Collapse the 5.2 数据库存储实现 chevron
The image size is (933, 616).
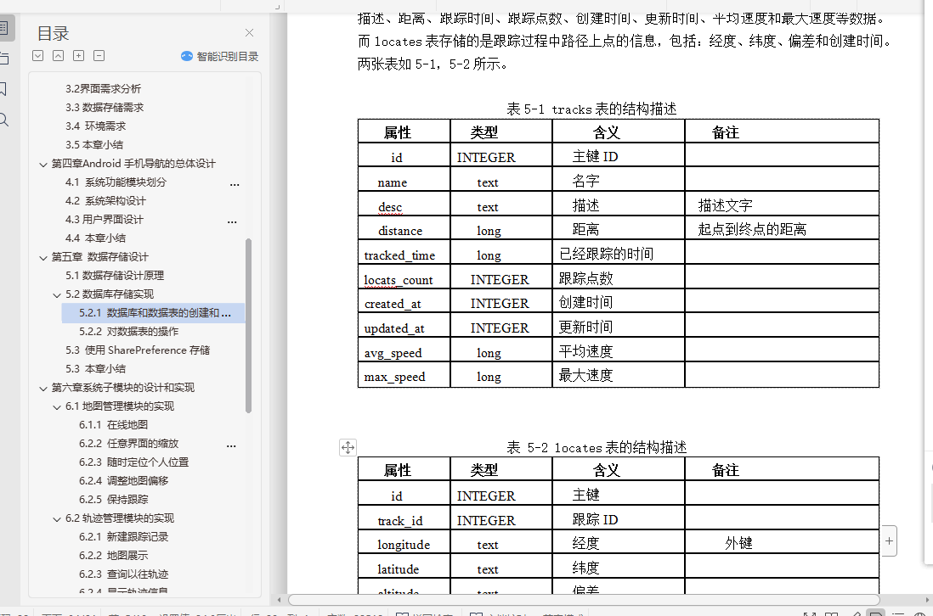[57, 295]
